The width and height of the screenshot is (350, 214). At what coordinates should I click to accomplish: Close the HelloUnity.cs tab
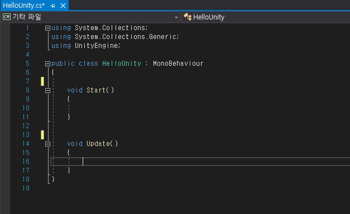pyautogui.click(x=63, y=6)
